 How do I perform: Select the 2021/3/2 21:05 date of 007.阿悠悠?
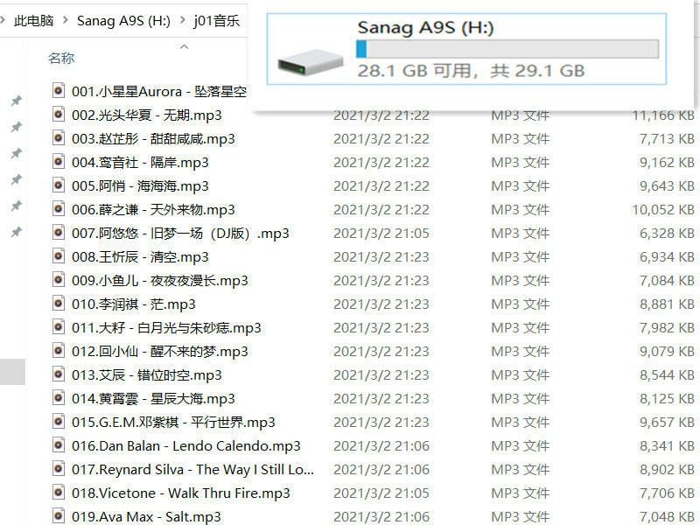point(381,234)
